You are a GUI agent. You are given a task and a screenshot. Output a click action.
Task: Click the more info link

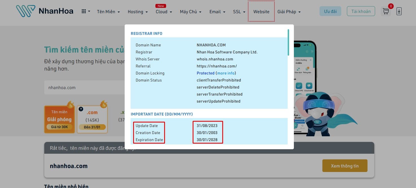pos(226,73)
